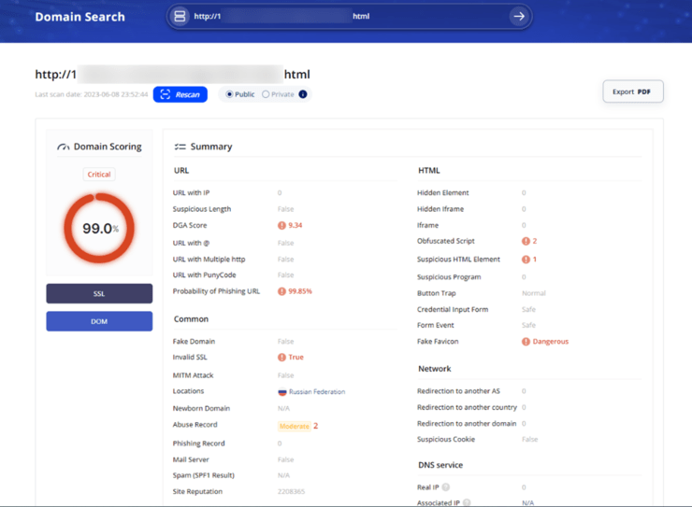Select the Private scan radio option
The height and width of the screenshot is (507, 692).
pos(266,94)
